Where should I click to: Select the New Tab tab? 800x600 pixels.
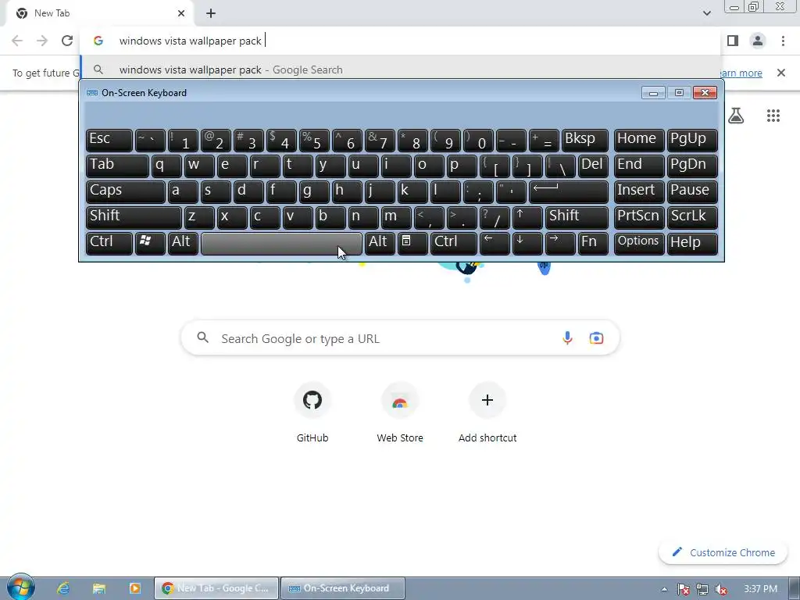pyautogui.click(x=99, y=13)
